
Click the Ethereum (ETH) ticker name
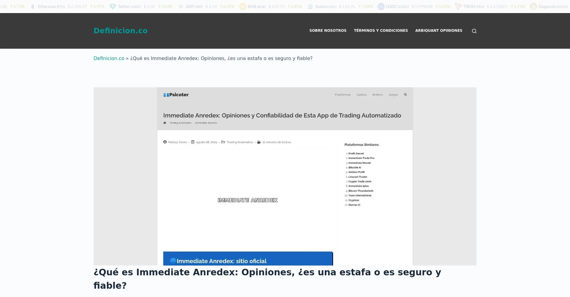tap(51, 7)
